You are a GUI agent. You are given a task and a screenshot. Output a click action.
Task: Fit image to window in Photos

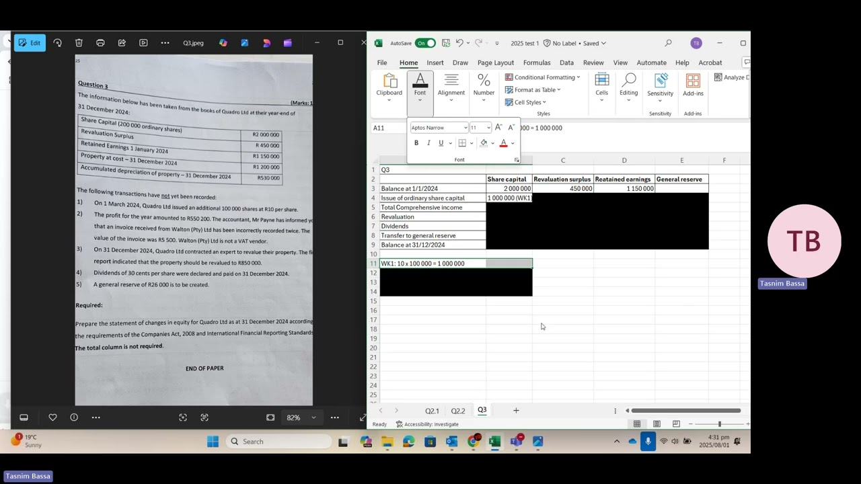(x=270, y=417)
